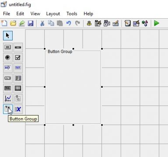168x157 pixels.
Task: Pick the Listbox component tool
Action: pos(18,78)
